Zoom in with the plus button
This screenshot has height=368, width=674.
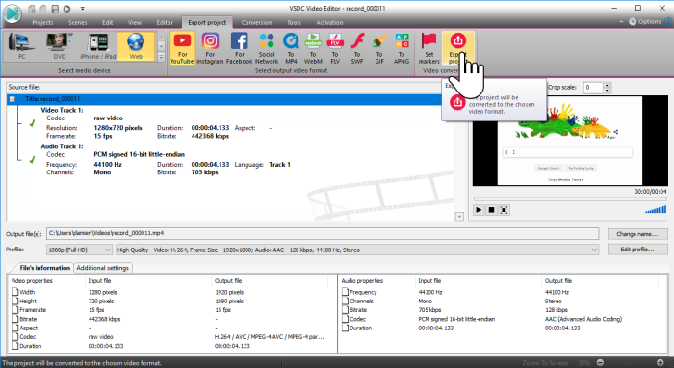coord(661,363)
